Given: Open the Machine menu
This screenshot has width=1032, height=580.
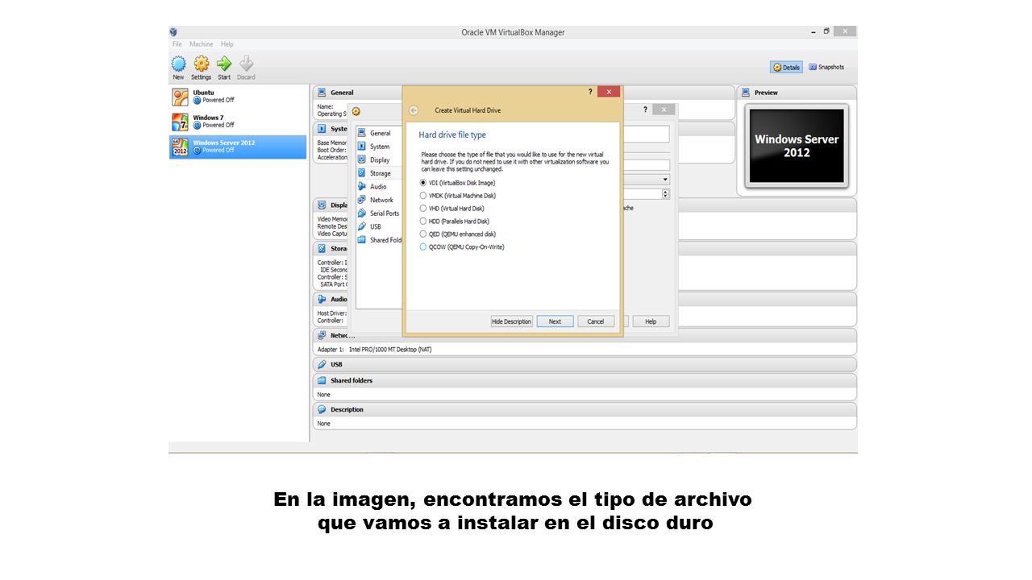Looking at the screenshot, I should (202, 44).
